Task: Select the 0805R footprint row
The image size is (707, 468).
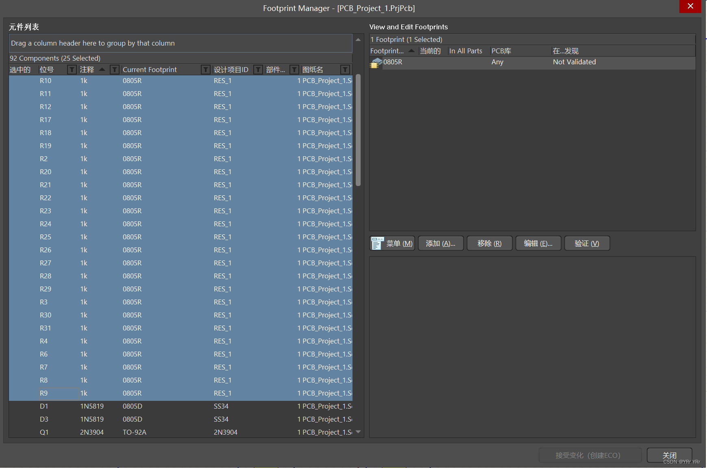Action: [532, 62]
